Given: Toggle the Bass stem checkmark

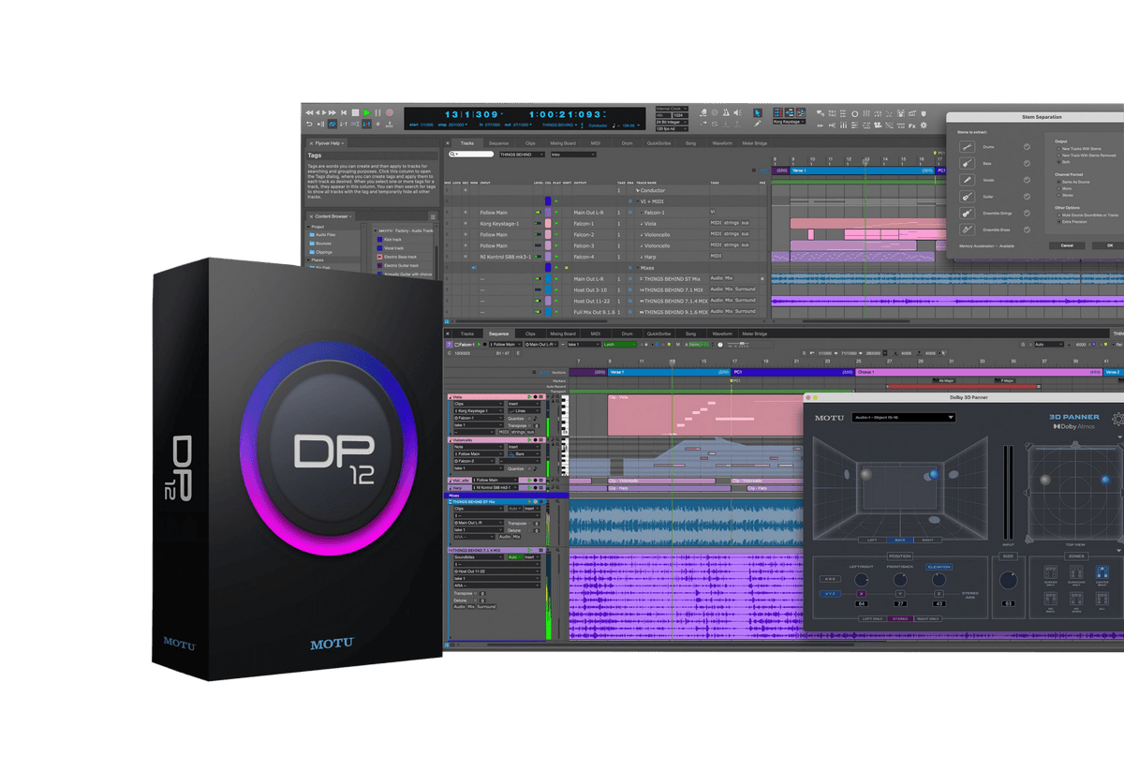Looking at the screenshot, I should (x=1027, y=164).
